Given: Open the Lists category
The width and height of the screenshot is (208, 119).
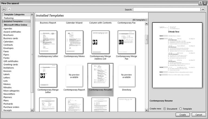Looking at the screenshot, I should click(6, 81).
